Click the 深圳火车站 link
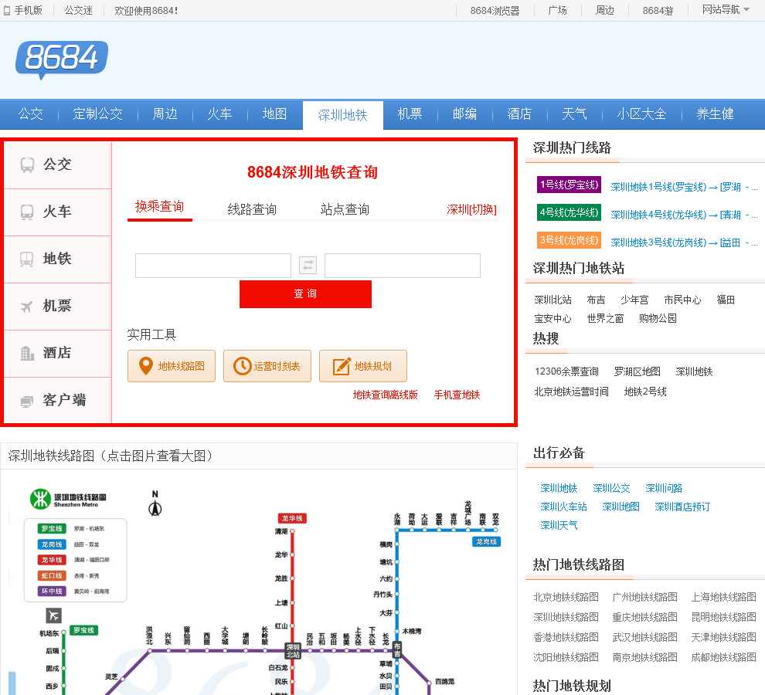Viewport: 765px width, 695px height. point(563,507)
